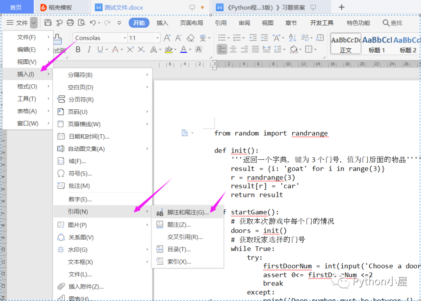421x301 pixels.
Task: Select 标题 1 style thumbnail
Action: click(x=377, y=44)
